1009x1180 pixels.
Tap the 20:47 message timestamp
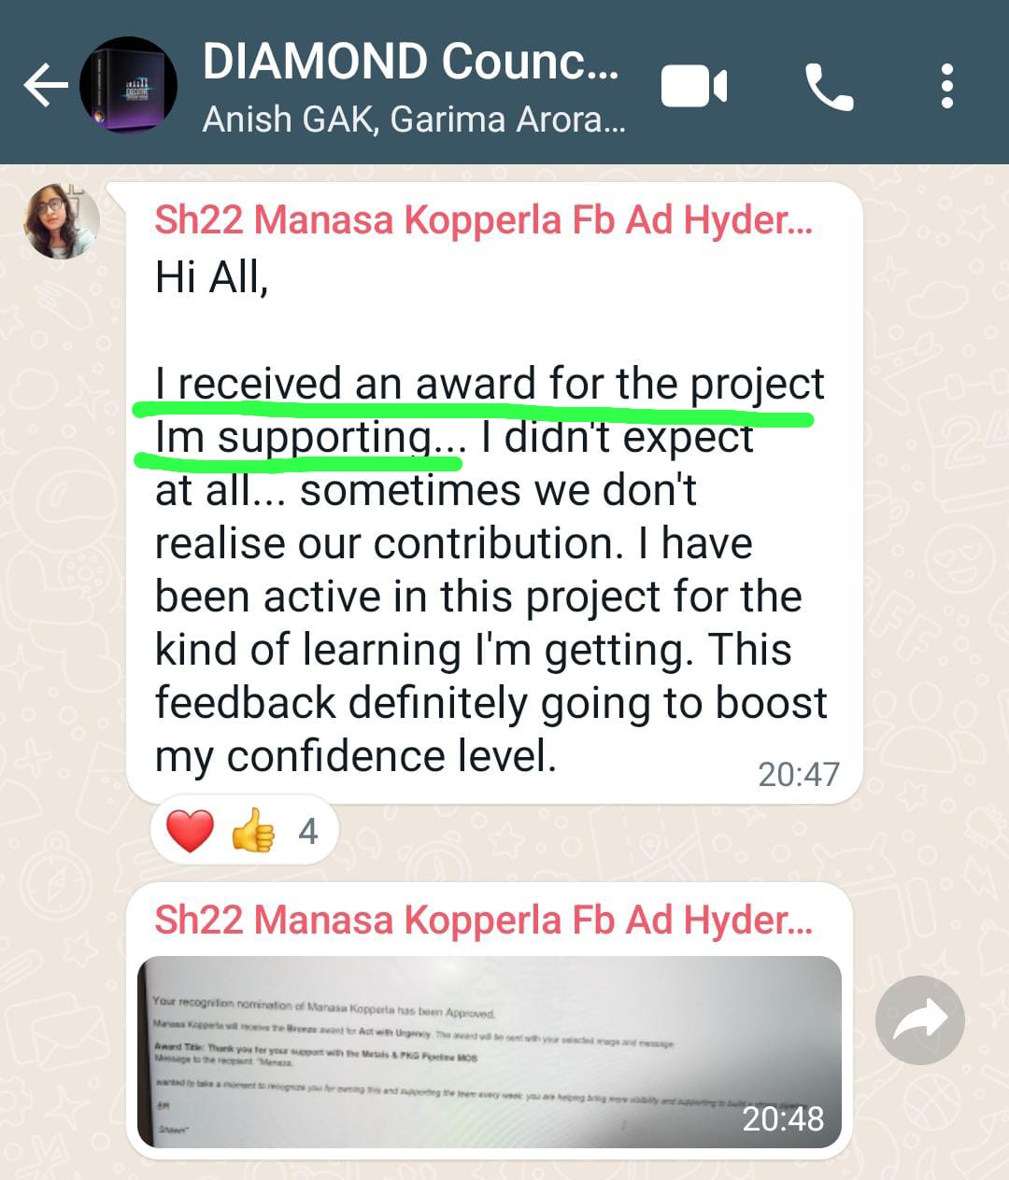click(x=798, y=774)
